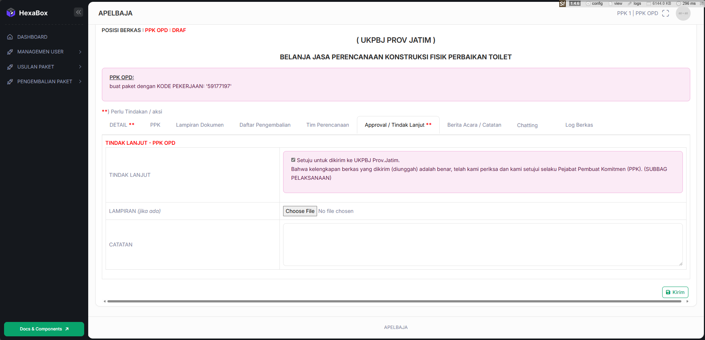Click inside the CATATAN text area
The height and width of the screenshot is (340, 705).
click(482, 245)
